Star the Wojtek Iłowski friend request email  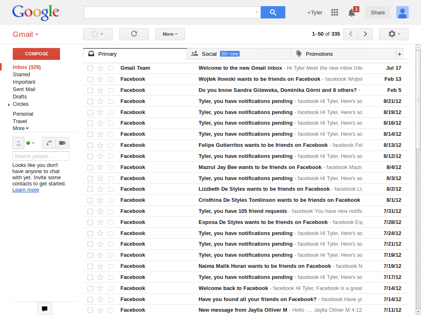point(100,79)
